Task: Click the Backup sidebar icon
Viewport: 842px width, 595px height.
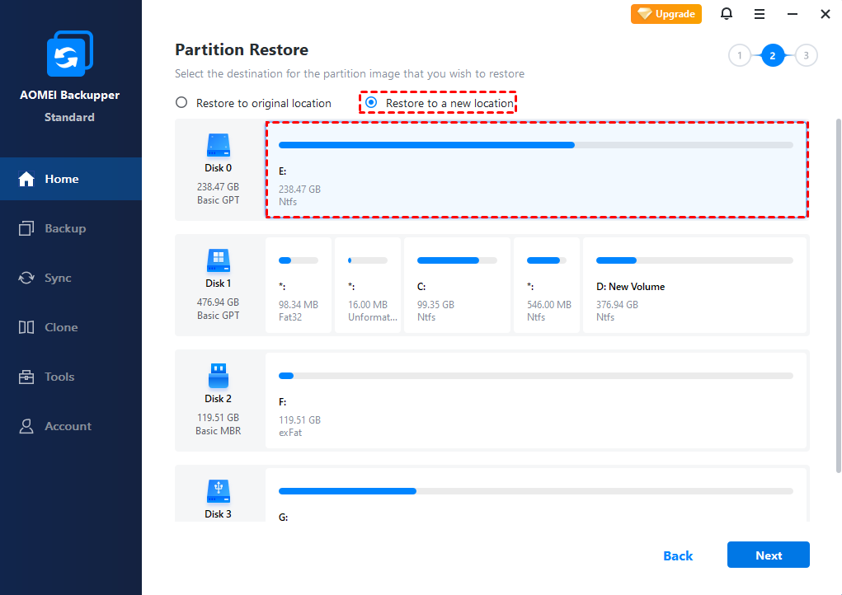Action: pos(26,228)
